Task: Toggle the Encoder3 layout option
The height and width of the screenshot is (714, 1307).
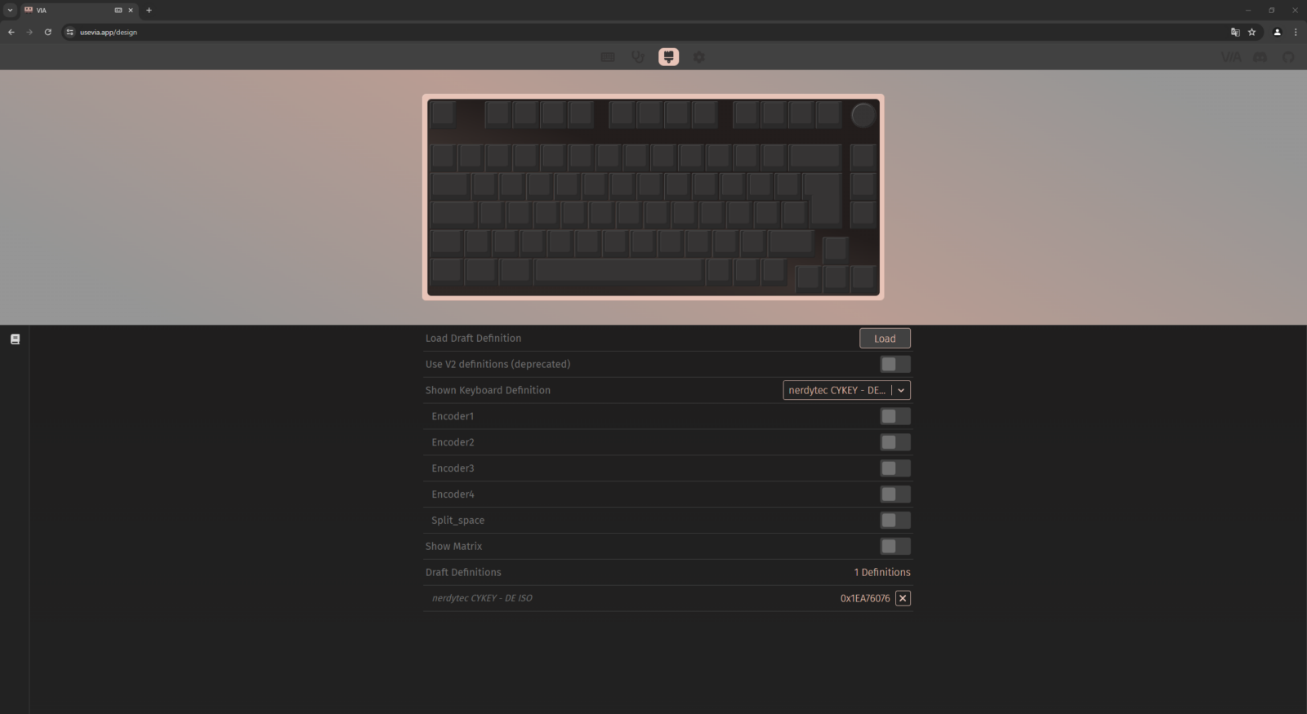Action: (x=895, y=468)
